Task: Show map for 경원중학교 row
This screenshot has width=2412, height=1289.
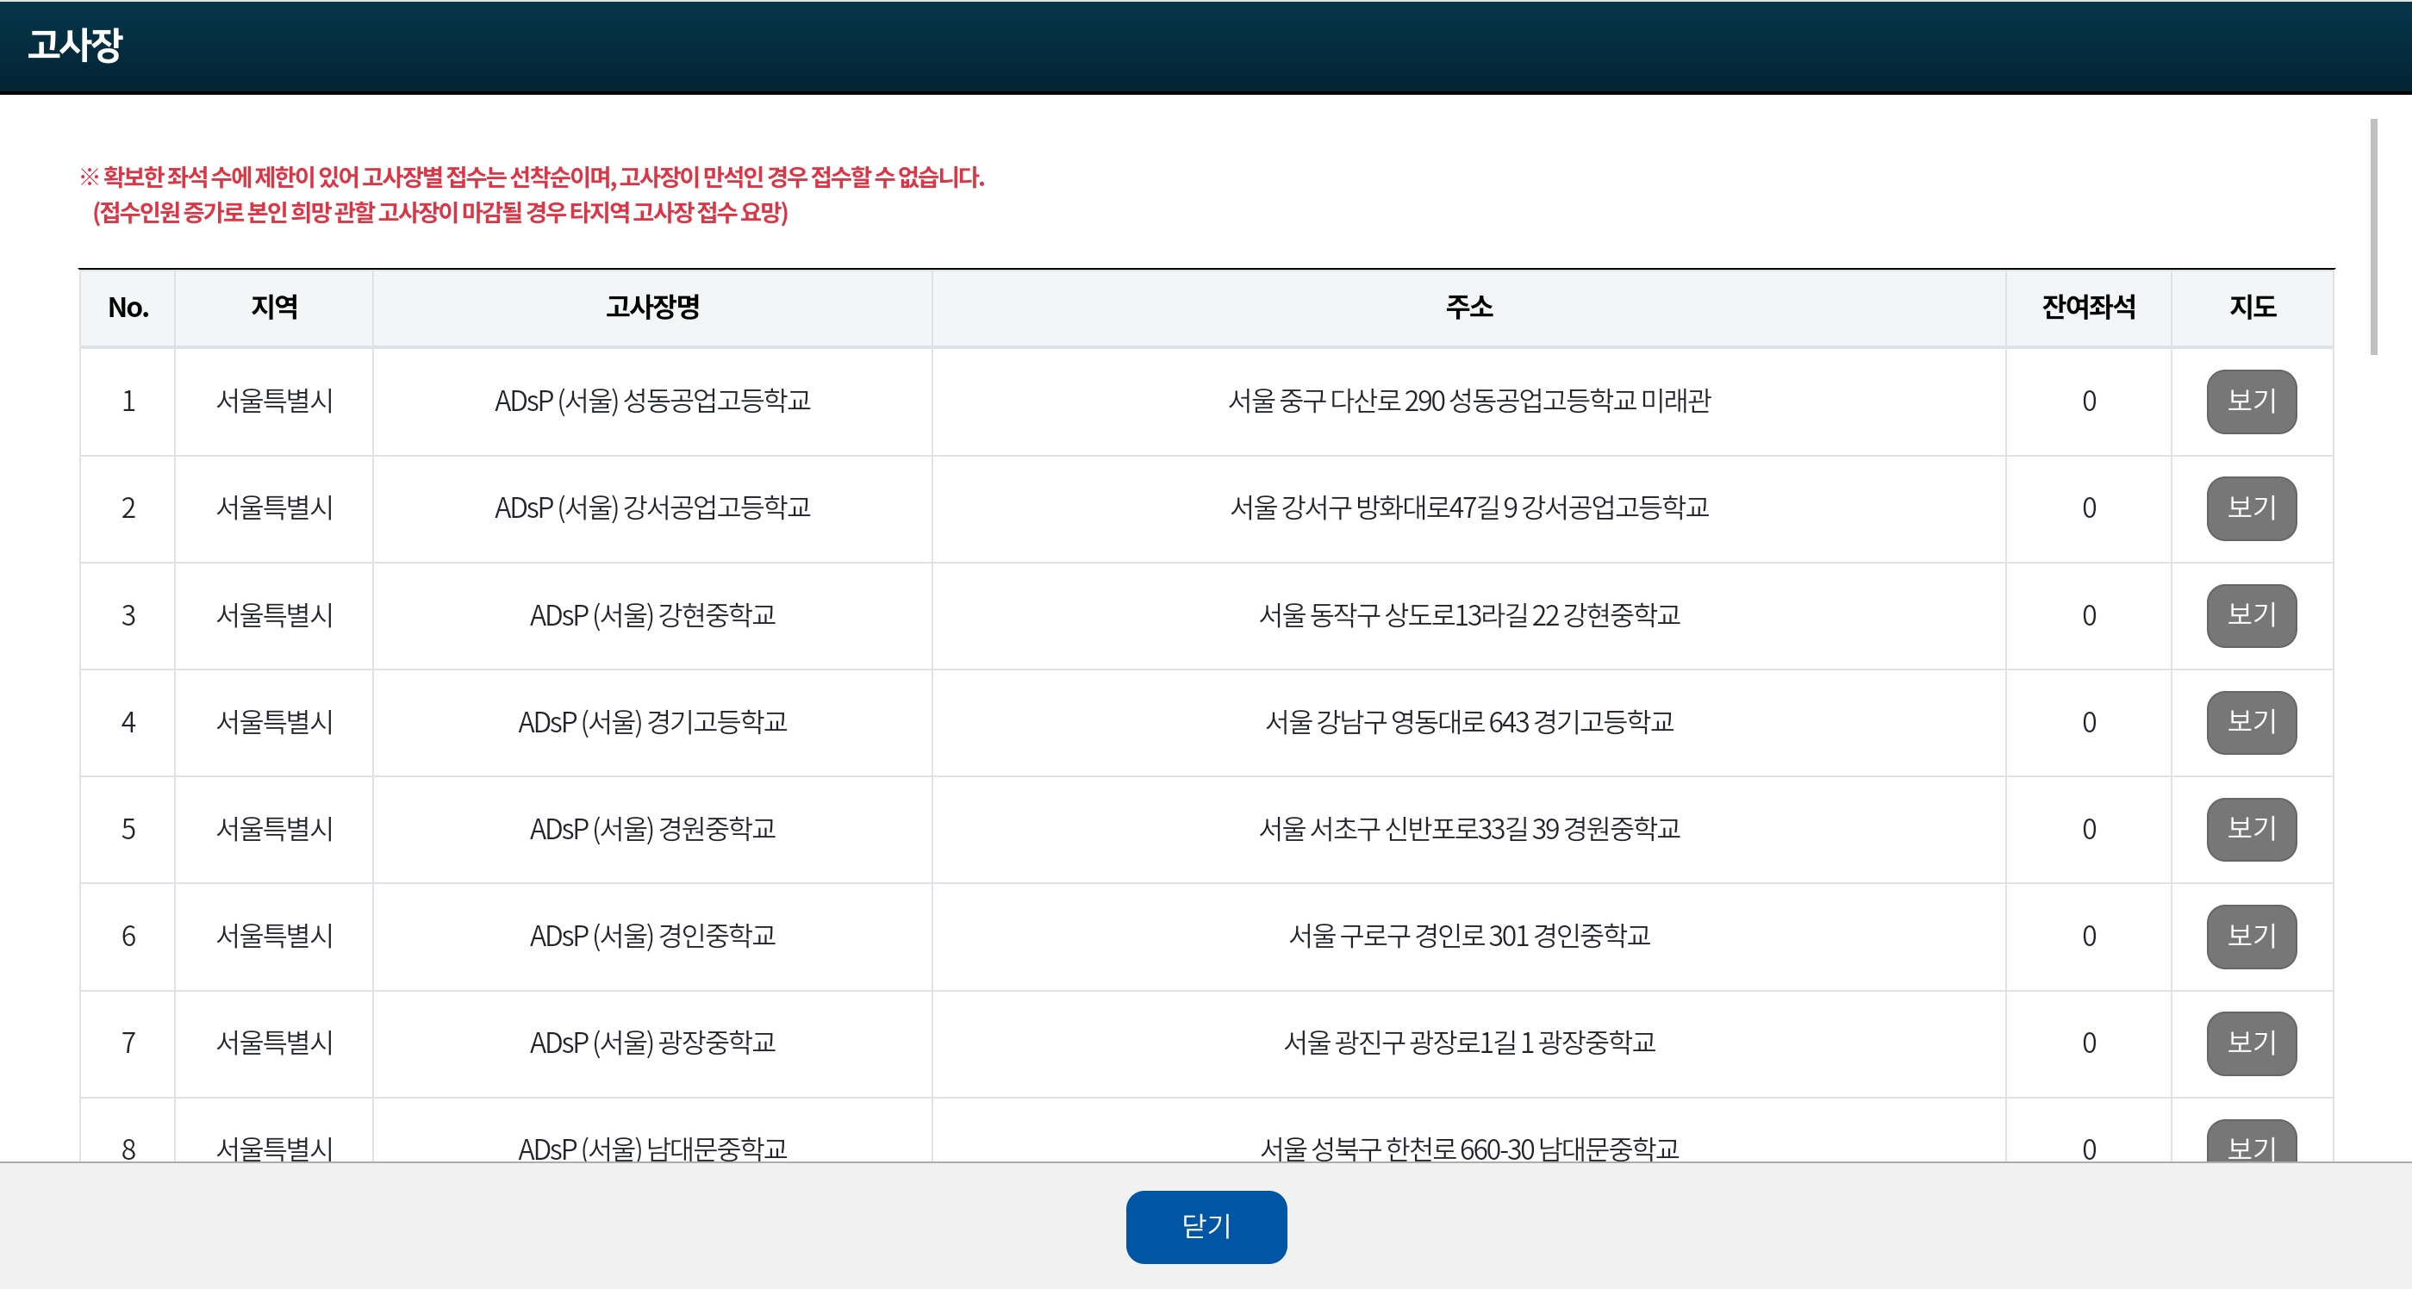Action: (2250, 828)
